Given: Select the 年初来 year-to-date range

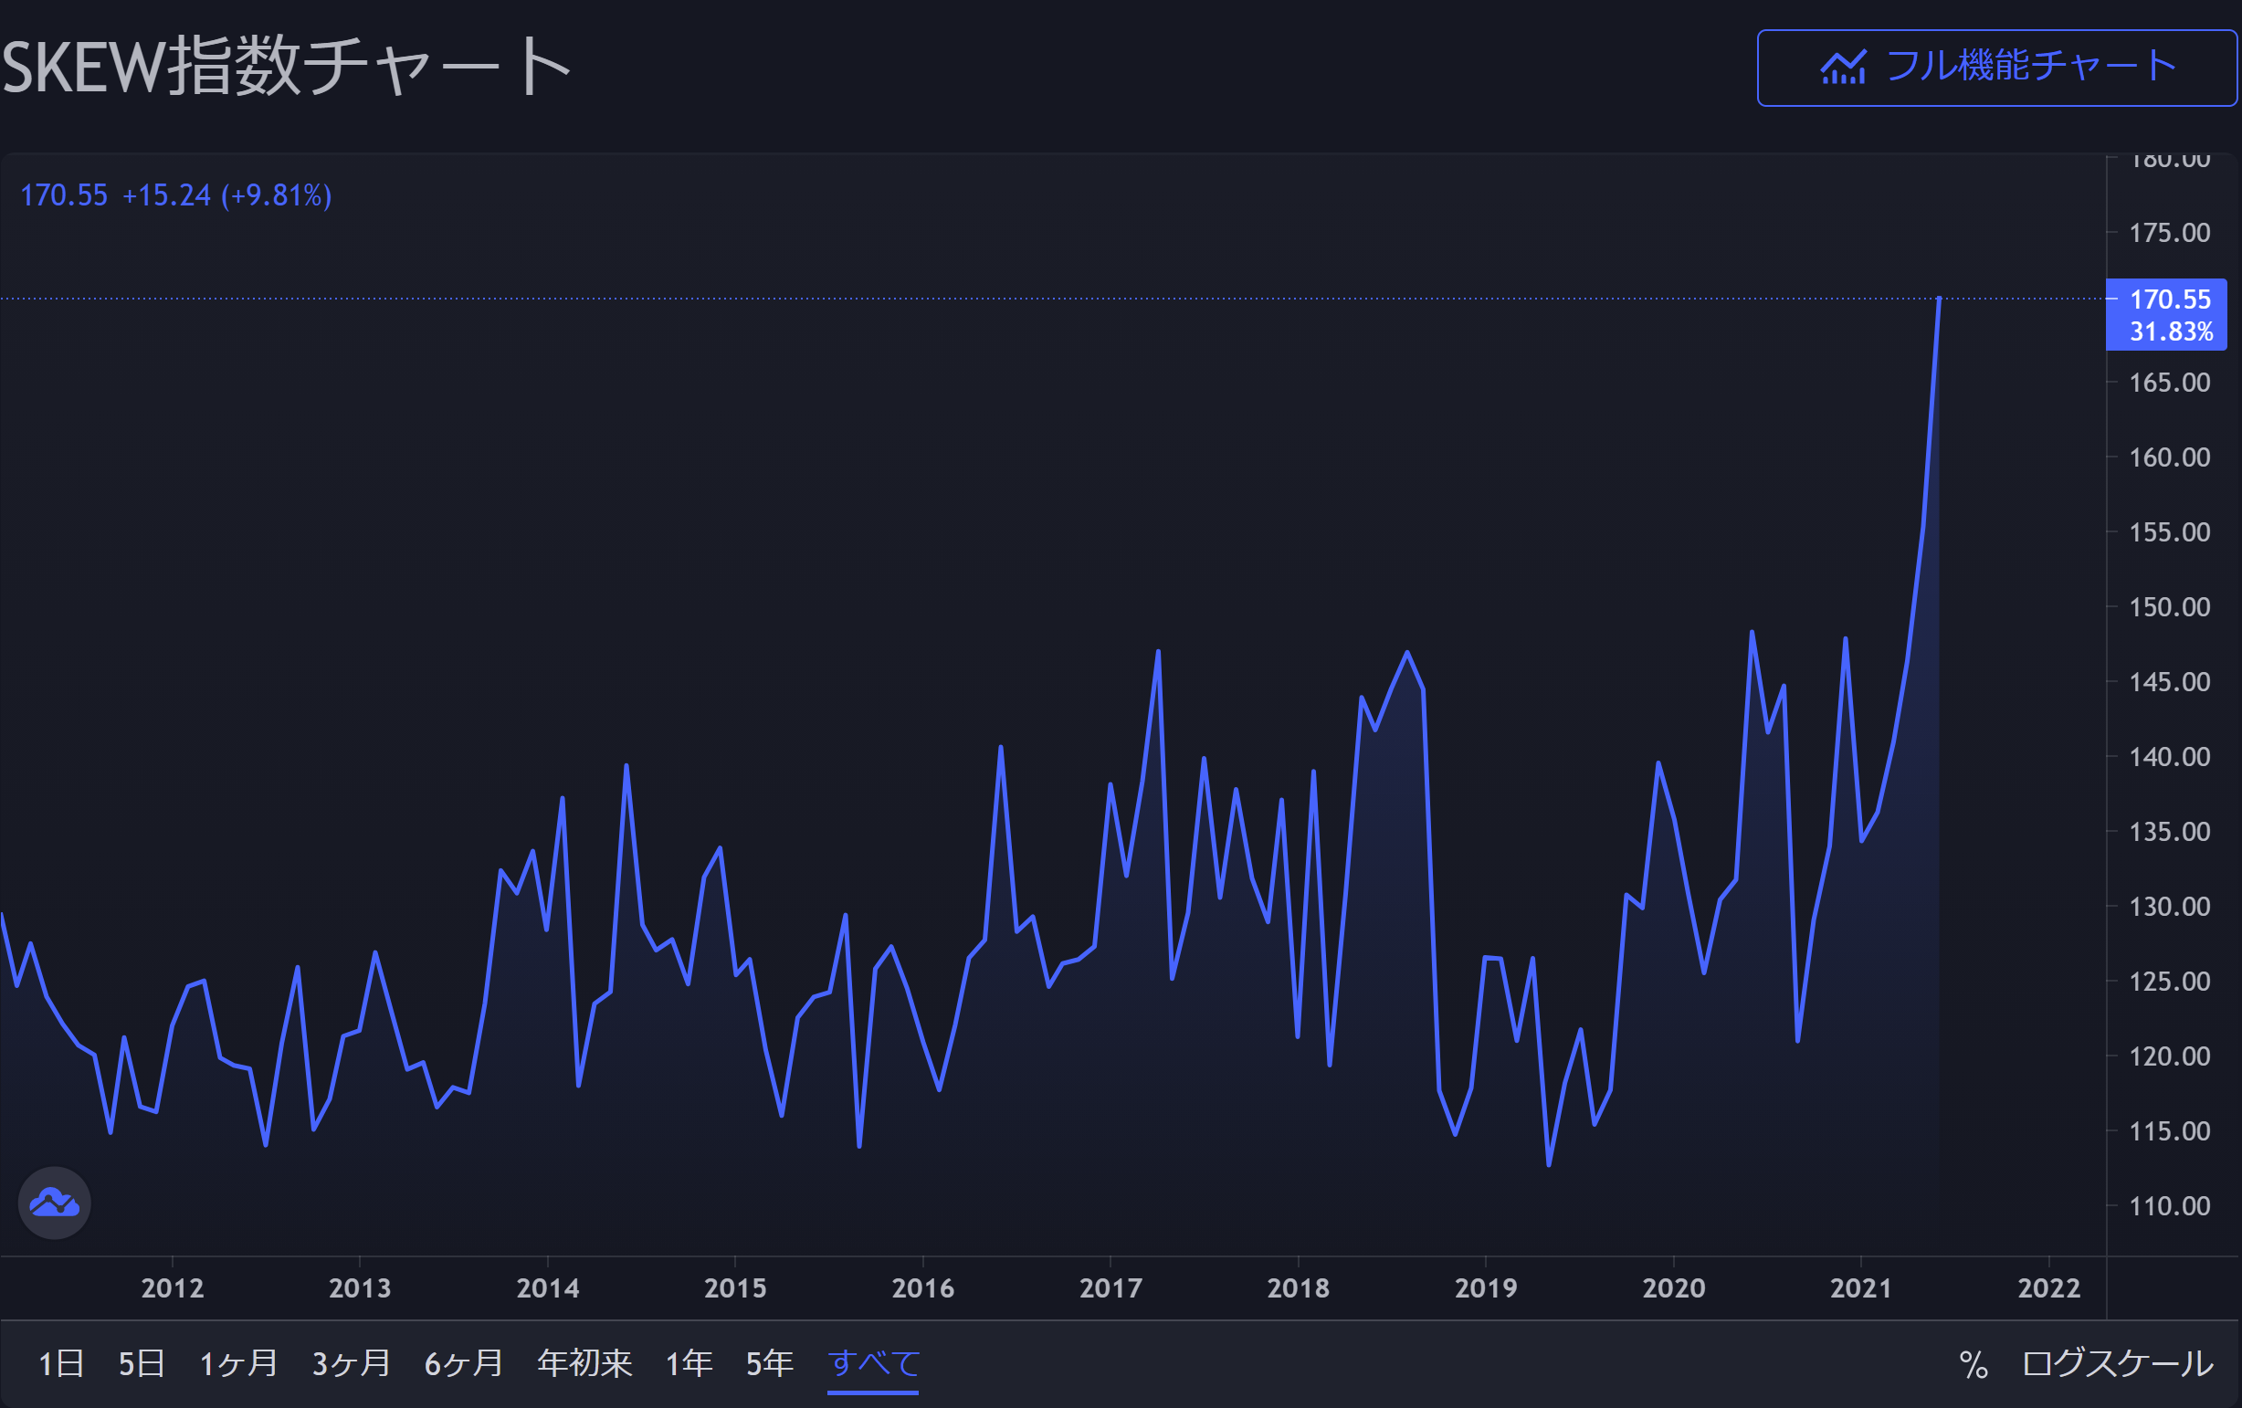Looking at the screenshot, I should 584,1363.
